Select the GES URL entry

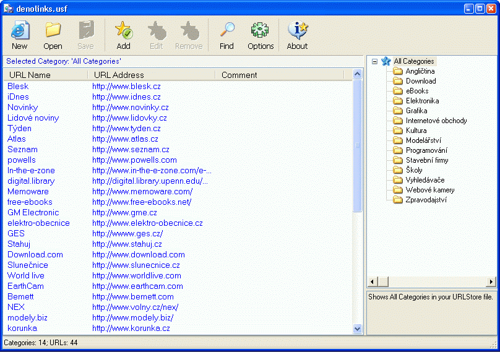coord(16,234)
